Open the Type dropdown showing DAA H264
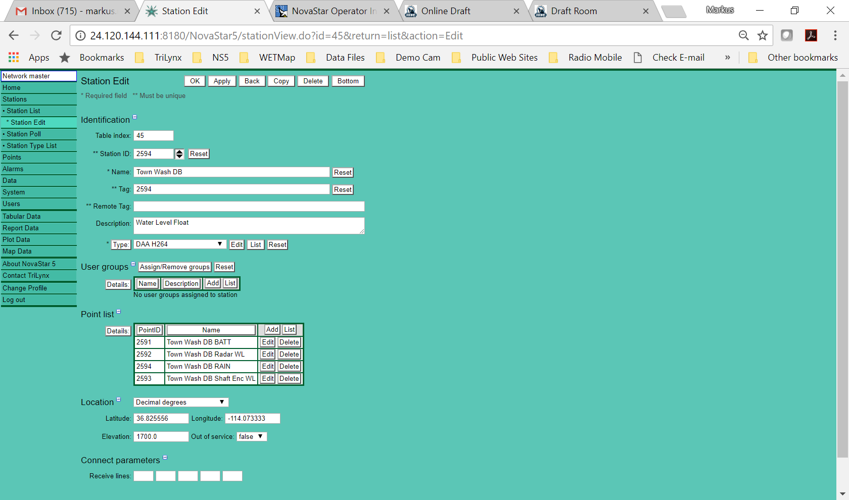This screenshot has height=500, width=849. 179,244
